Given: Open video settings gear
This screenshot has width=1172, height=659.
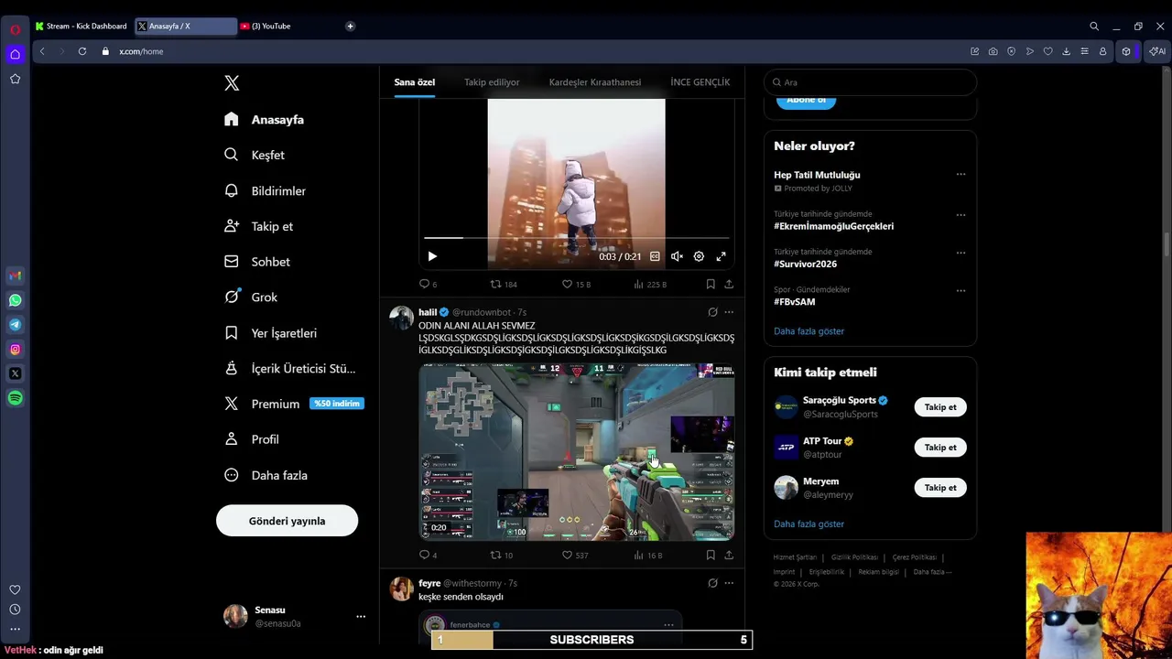Looking at the screenshot, I should 699,256.
